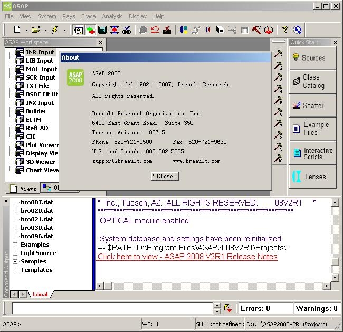Click the command line stepper up arrow

[x=217, y=306]
